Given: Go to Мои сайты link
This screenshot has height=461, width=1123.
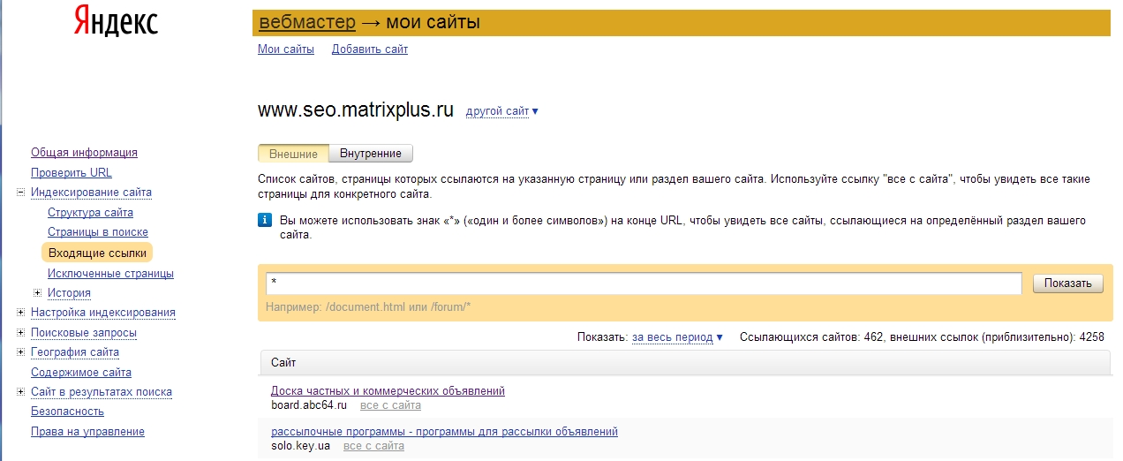Looking at the screenshot, I should 286,49.
